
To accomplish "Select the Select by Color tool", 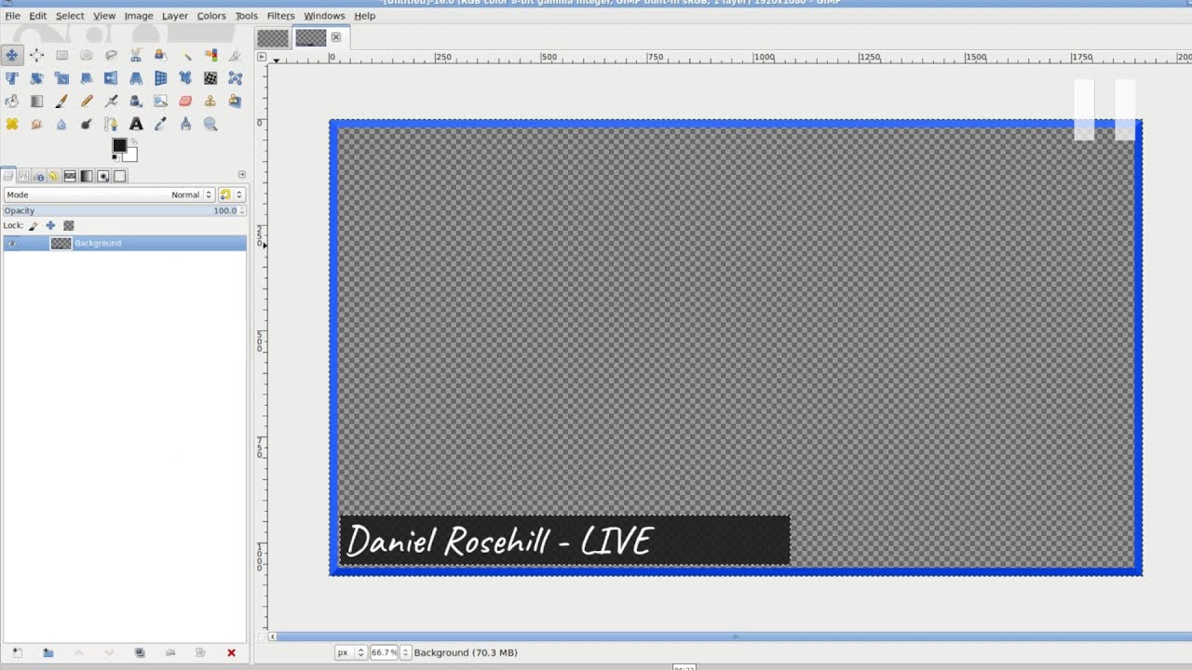I will (x=210, y=55).
